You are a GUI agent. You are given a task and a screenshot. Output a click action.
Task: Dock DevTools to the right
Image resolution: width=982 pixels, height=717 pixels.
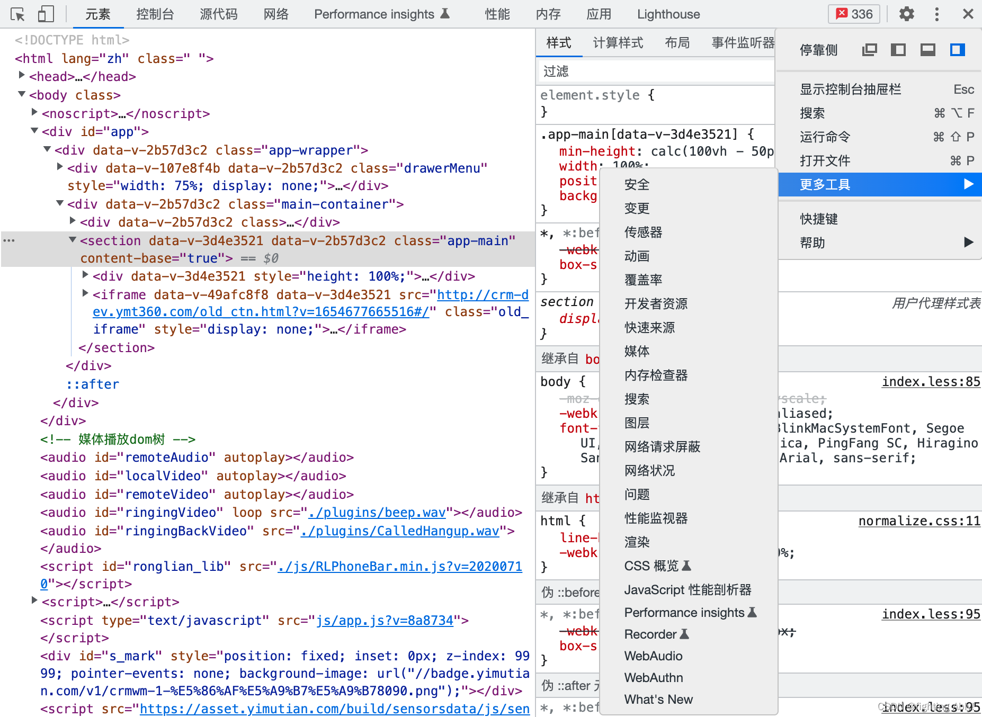pyautogui.click(x=957, y=50)
